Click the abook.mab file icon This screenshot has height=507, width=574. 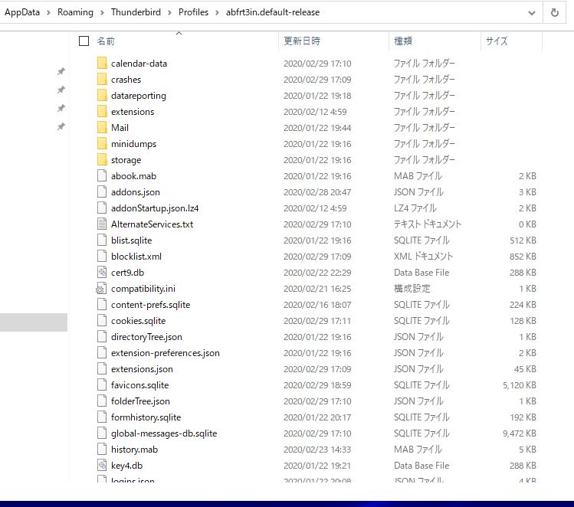click(103, 176)
